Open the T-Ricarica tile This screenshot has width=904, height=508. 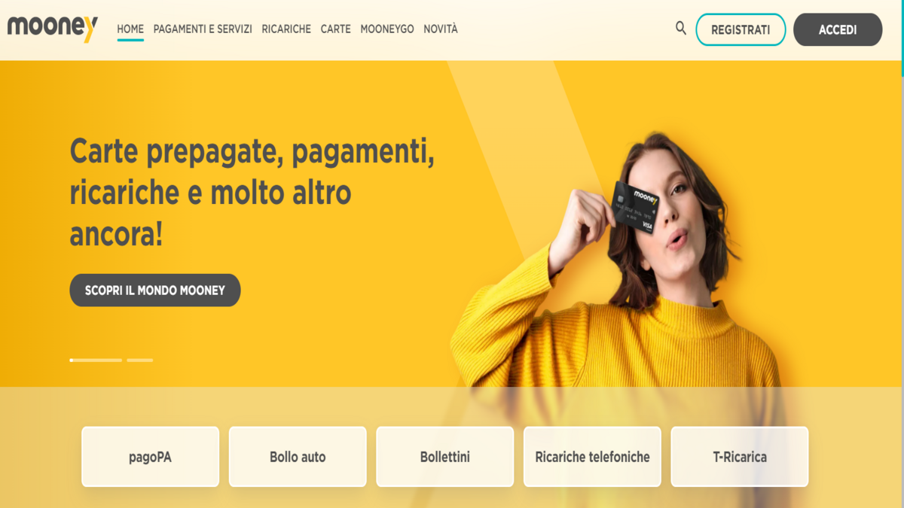click(740, 457)
